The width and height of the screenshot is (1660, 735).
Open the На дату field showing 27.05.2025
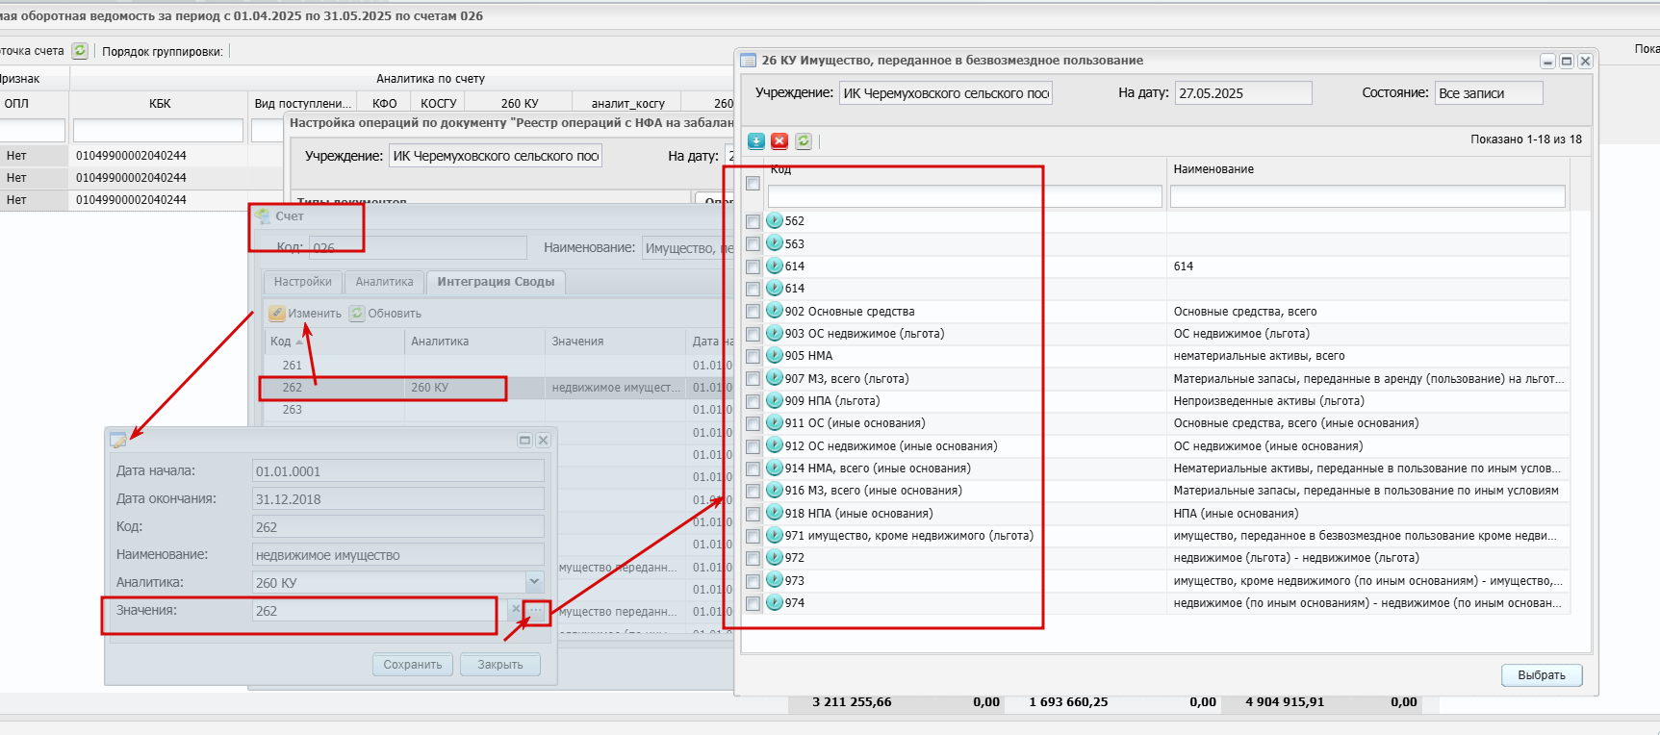[x=1243, y=93]
